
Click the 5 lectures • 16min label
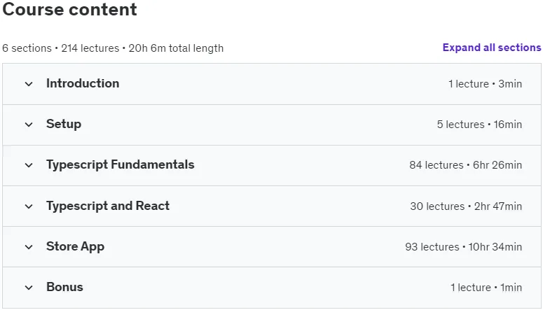(479, 125)
